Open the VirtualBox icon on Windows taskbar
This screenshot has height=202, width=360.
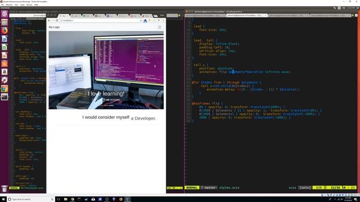(x=128, y=199)
